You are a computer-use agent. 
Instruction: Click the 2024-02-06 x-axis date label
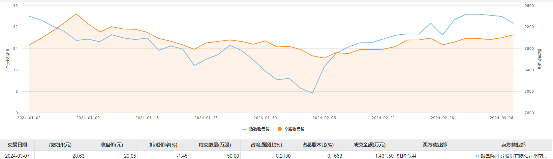point(324,118)
